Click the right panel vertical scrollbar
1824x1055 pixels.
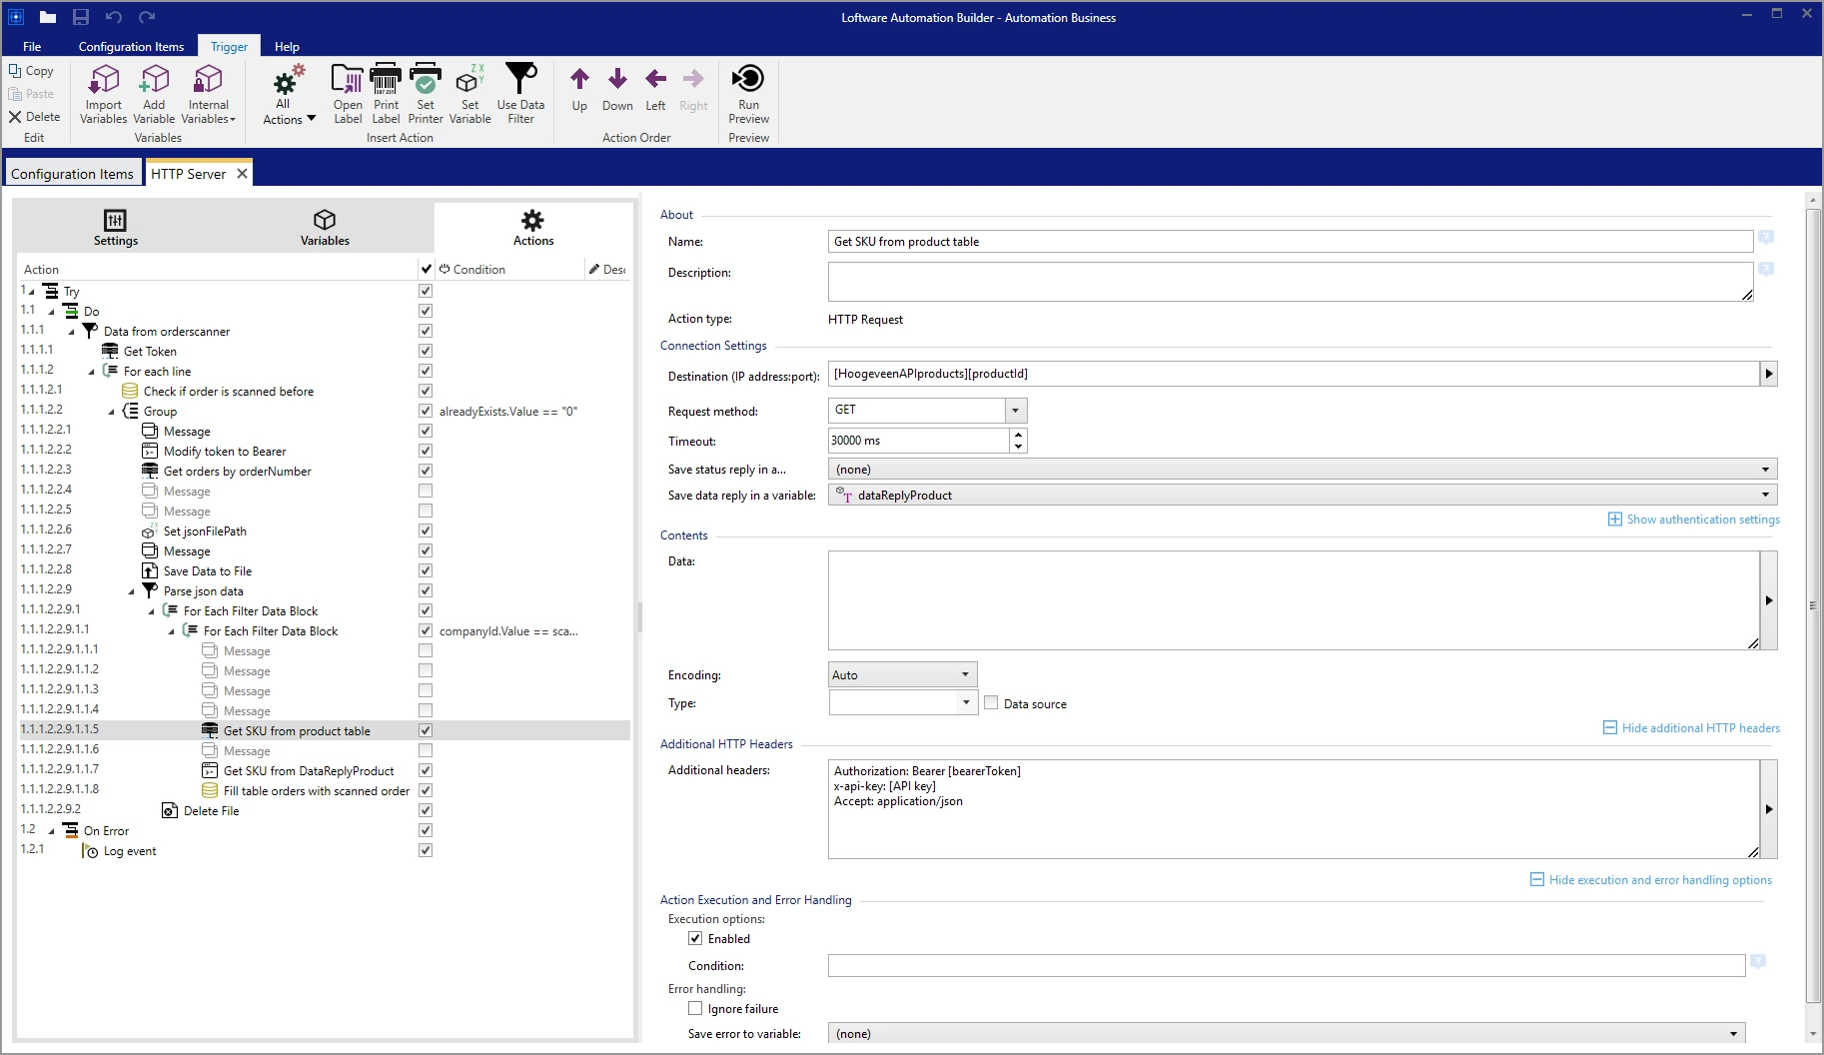point(1813,604)
